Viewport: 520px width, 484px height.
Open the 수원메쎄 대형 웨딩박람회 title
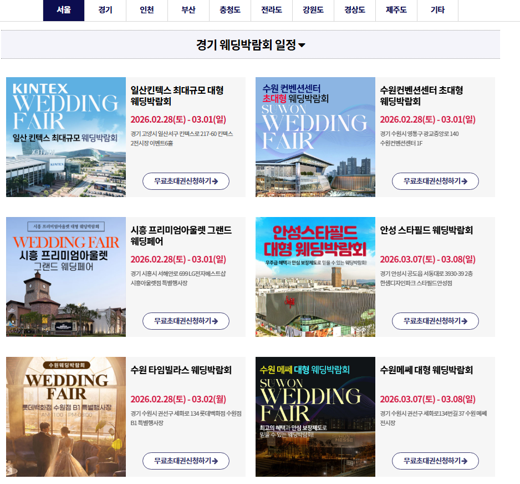click(x=426, y=370)
